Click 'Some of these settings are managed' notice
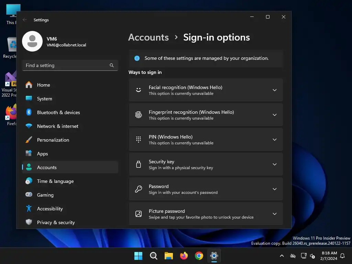 (x=206, y=58)
